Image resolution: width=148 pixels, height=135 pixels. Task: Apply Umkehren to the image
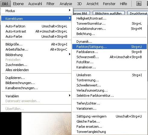click(x=109, y=75)
